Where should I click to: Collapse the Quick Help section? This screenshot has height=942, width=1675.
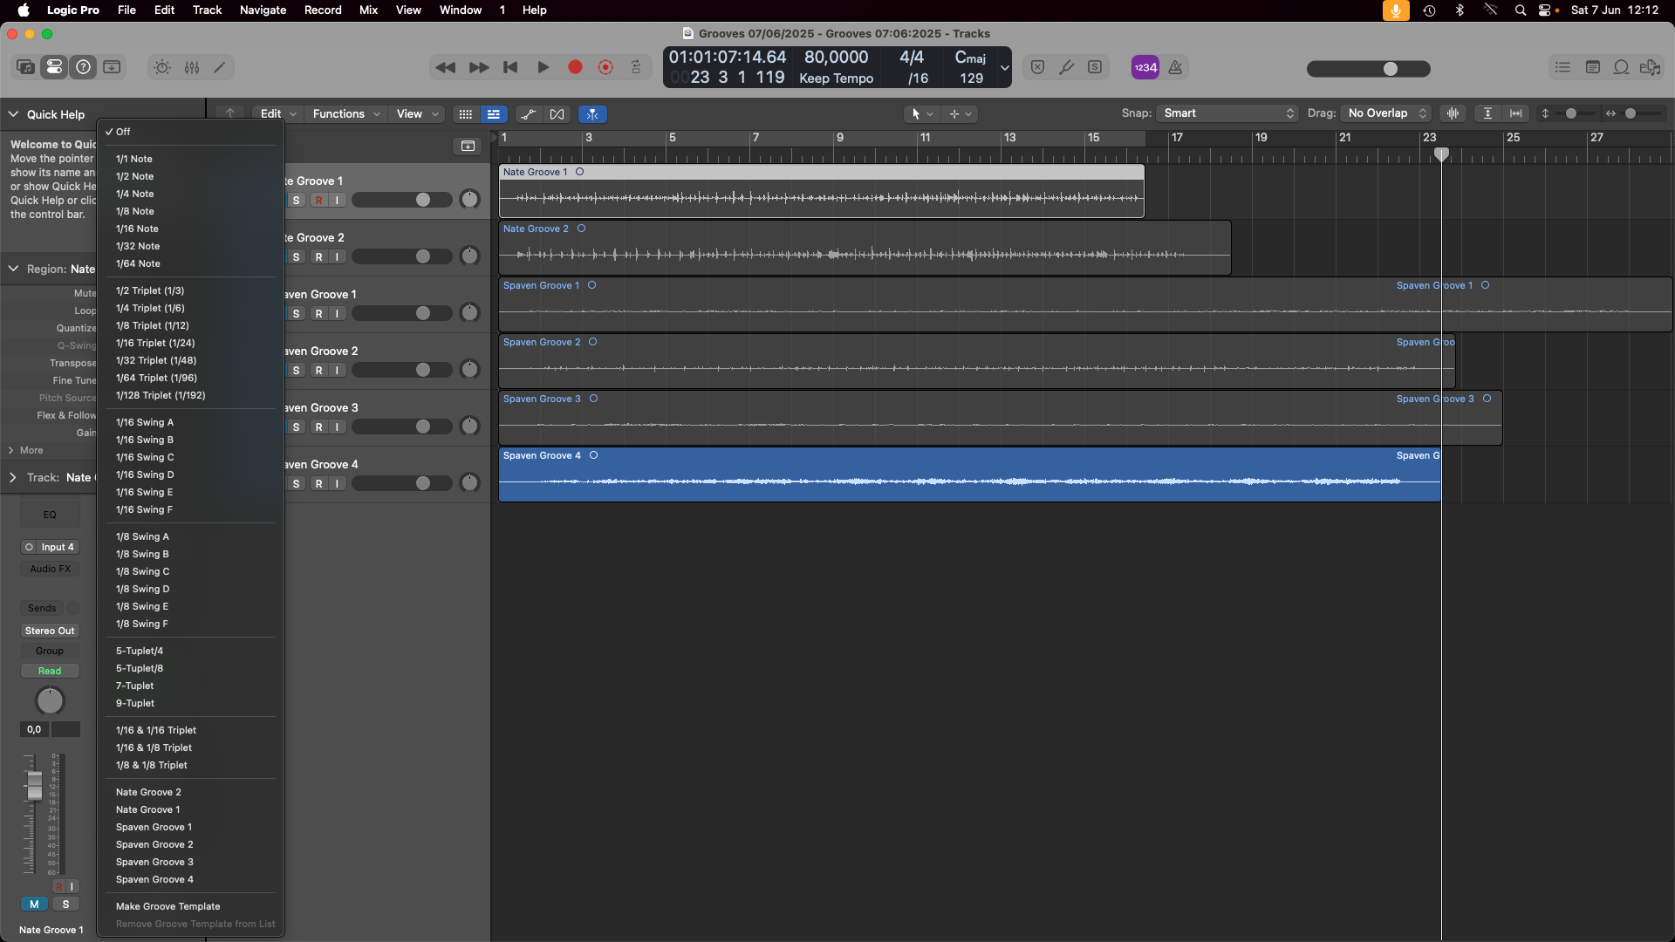pyautogui.click(x=13, y=114)
